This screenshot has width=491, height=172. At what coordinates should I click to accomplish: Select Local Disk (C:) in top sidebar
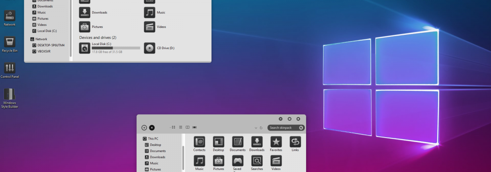click(x=44, y=31)
